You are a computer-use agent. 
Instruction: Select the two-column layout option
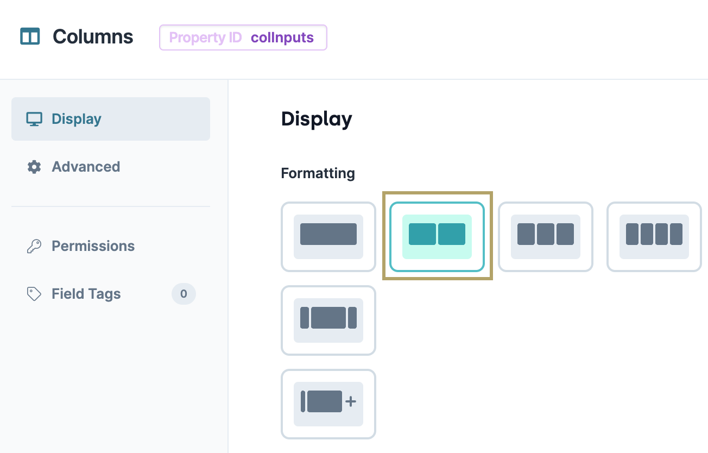click(x=437, y=237)
